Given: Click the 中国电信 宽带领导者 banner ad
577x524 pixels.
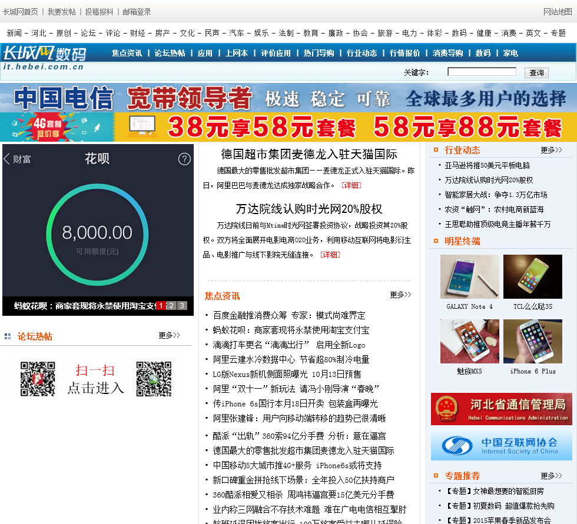Looking at the screenshot, I should click(288, 98).
